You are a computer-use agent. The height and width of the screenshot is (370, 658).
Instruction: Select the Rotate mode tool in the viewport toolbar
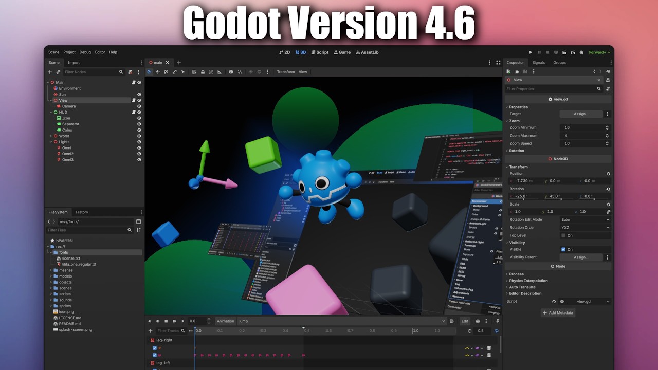pyautogui.click(x=166, y=72)
